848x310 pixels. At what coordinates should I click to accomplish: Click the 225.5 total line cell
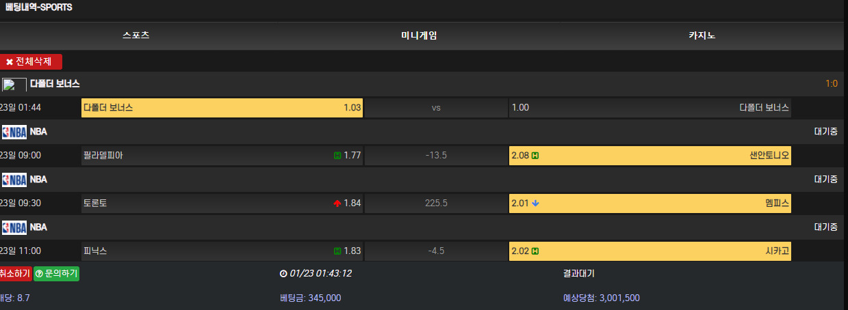pos(436,203)
